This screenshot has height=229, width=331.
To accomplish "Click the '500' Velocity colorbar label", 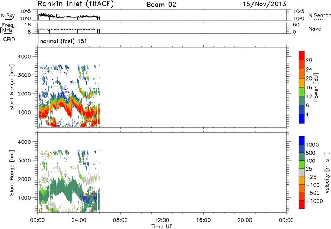I will pyautogui.click(x=311, y=153).
